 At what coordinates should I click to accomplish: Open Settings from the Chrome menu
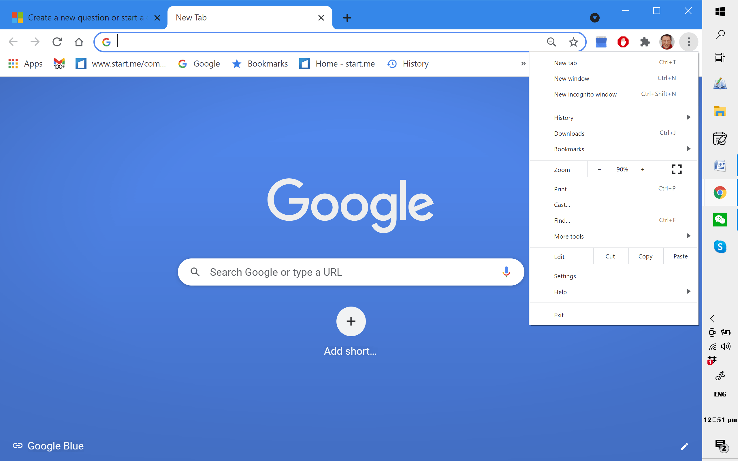pos(565,276)
